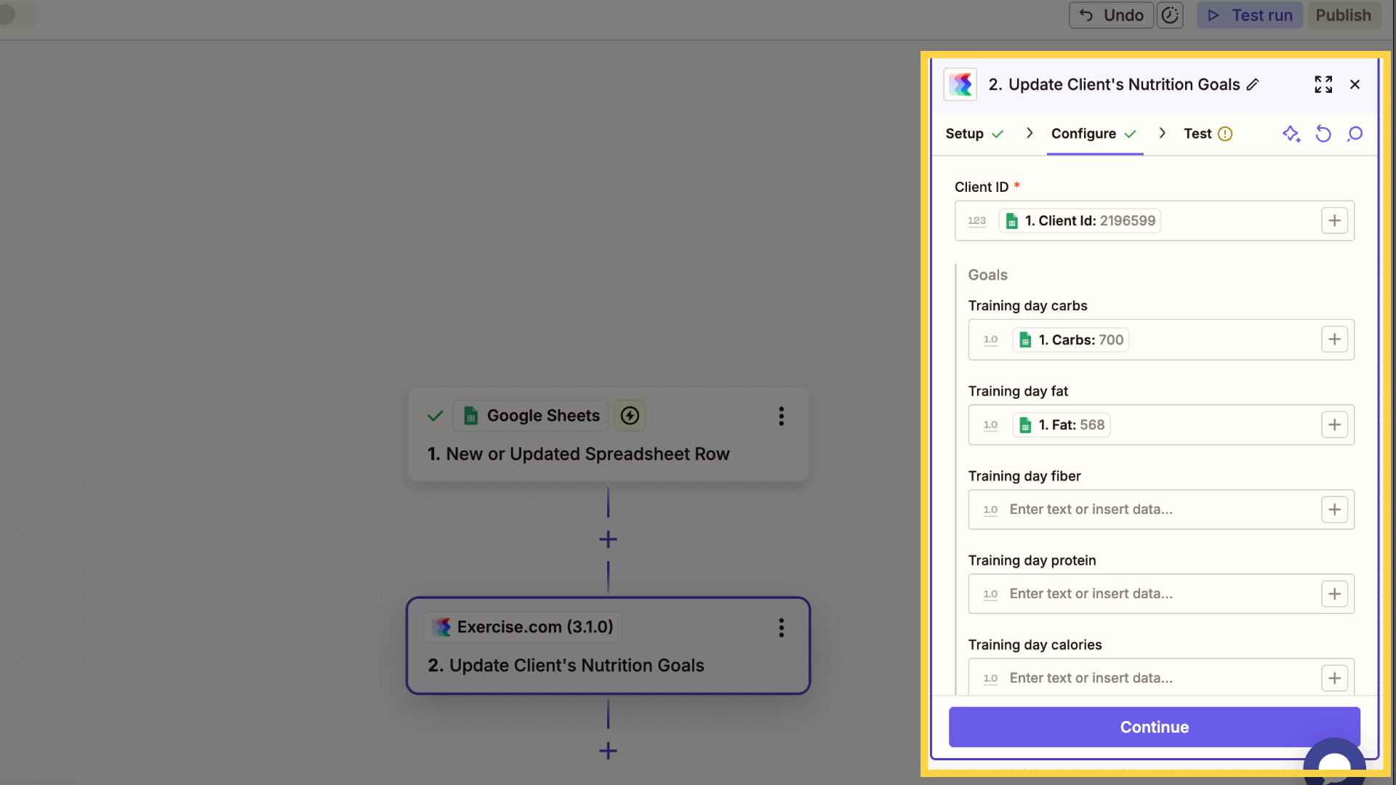The image size is (1396, 785).
Task: Rename step using the pencil icon
Action: click(1253, 84)
